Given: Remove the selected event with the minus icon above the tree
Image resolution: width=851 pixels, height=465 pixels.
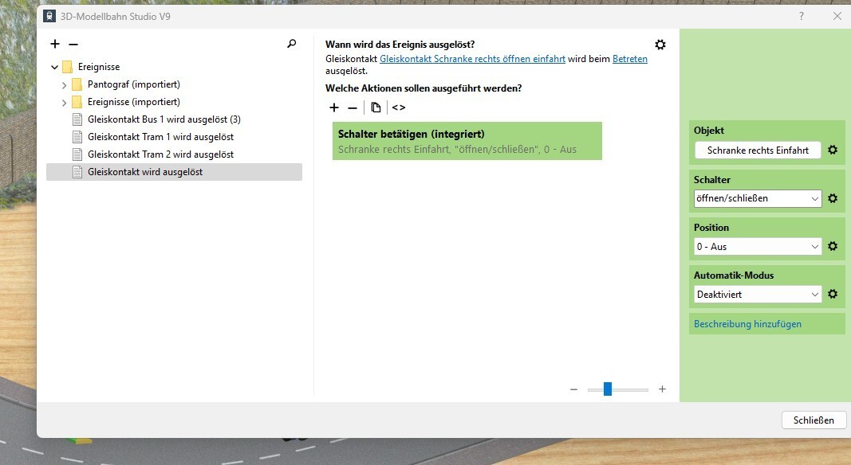Looking at the screenshot, I should click(73, 44).
